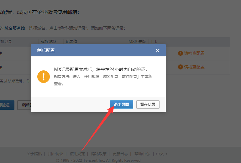The width and height of the screenshot is (241, 163).
Task: Click the 配置方法可进入 hint text
Action: pos(103,80)
